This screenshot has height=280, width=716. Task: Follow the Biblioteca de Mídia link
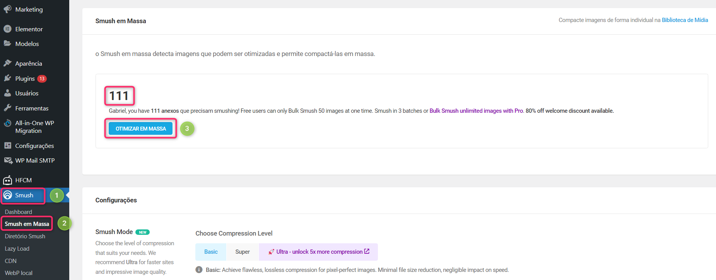pyautogui.click(x=685, y=20)
